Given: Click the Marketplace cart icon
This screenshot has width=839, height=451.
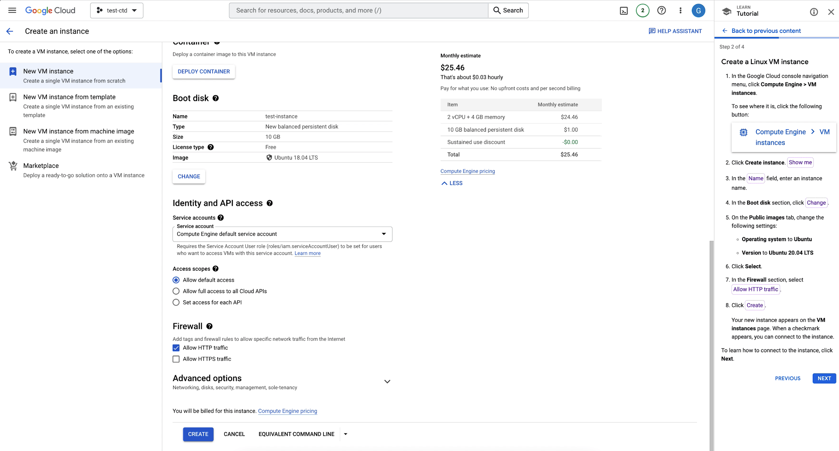Looking at the screenshot, I should pos(13,166).
